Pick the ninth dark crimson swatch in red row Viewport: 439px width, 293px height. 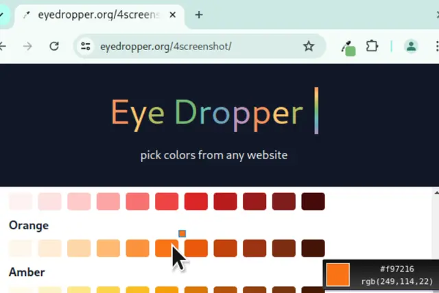pos(254,201)
